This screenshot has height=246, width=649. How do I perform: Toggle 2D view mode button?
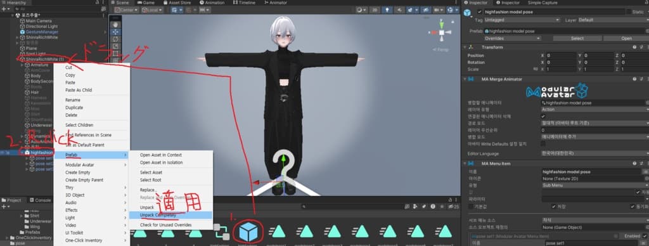tap(374, 10)
